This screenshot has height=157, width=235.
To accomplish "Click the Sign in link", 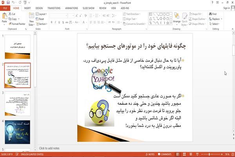I will pos(226,8).
